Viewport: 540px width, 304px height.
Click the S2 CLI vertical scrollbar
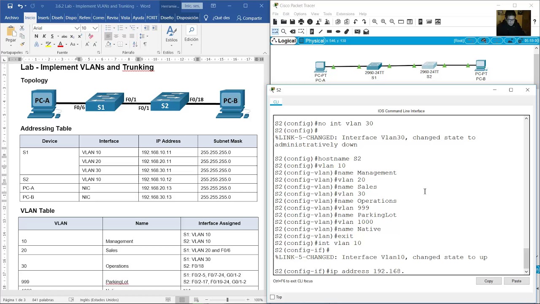[526, 195]
